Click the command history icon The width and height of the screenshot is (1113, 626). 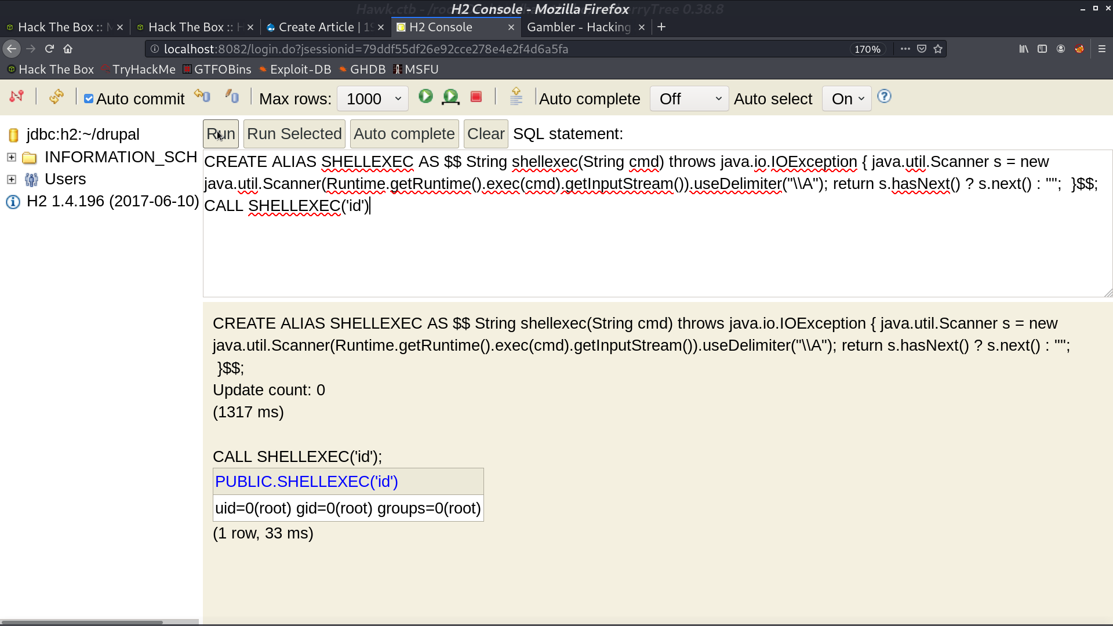click(516, 96)
